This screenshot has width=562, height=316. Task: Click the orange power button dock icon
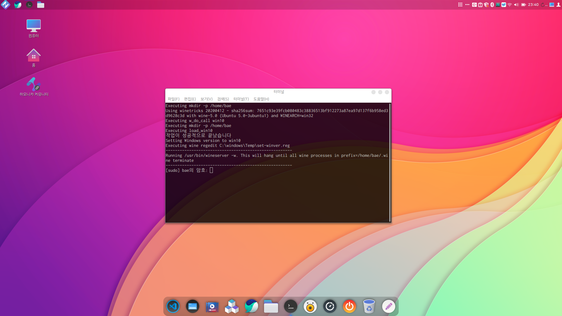(349, 306)
